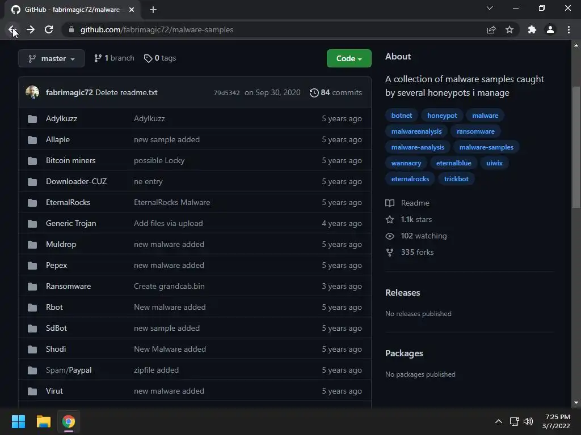Screen dimensions: 581x435
Task: Open the Downloader-CUZ folder
Action: tap(77, 182)
